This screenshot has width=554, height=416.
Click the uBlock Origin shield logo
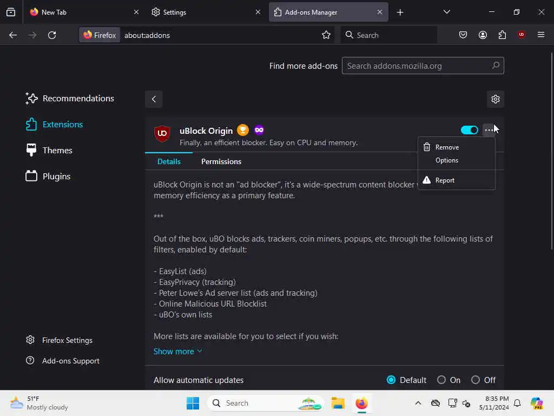tap(162, 133)
